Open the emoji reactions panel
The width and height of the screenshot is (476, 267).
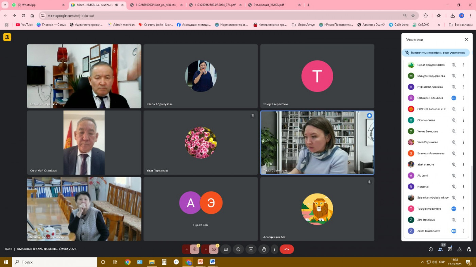click(238, 249)
